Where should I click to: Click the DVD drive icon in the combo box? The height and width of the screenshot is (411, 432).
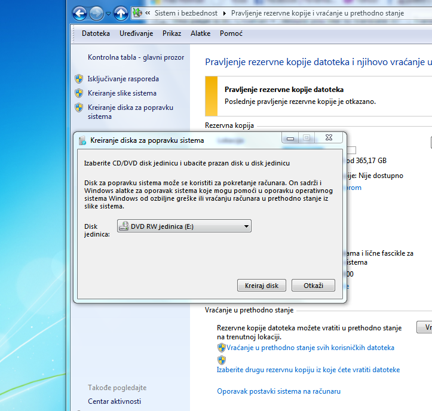124,226
